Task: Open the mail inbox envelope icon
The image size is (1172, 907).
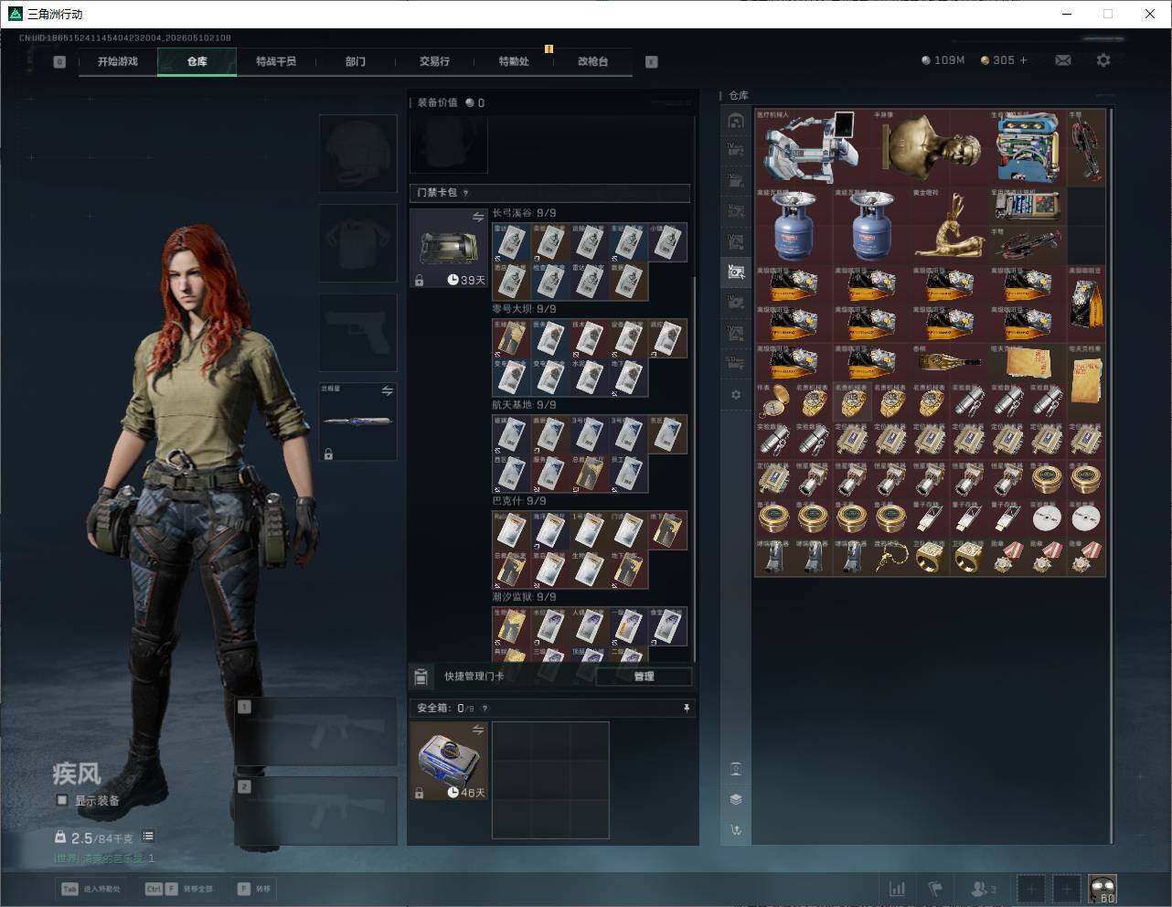Action: (1063, 60)
